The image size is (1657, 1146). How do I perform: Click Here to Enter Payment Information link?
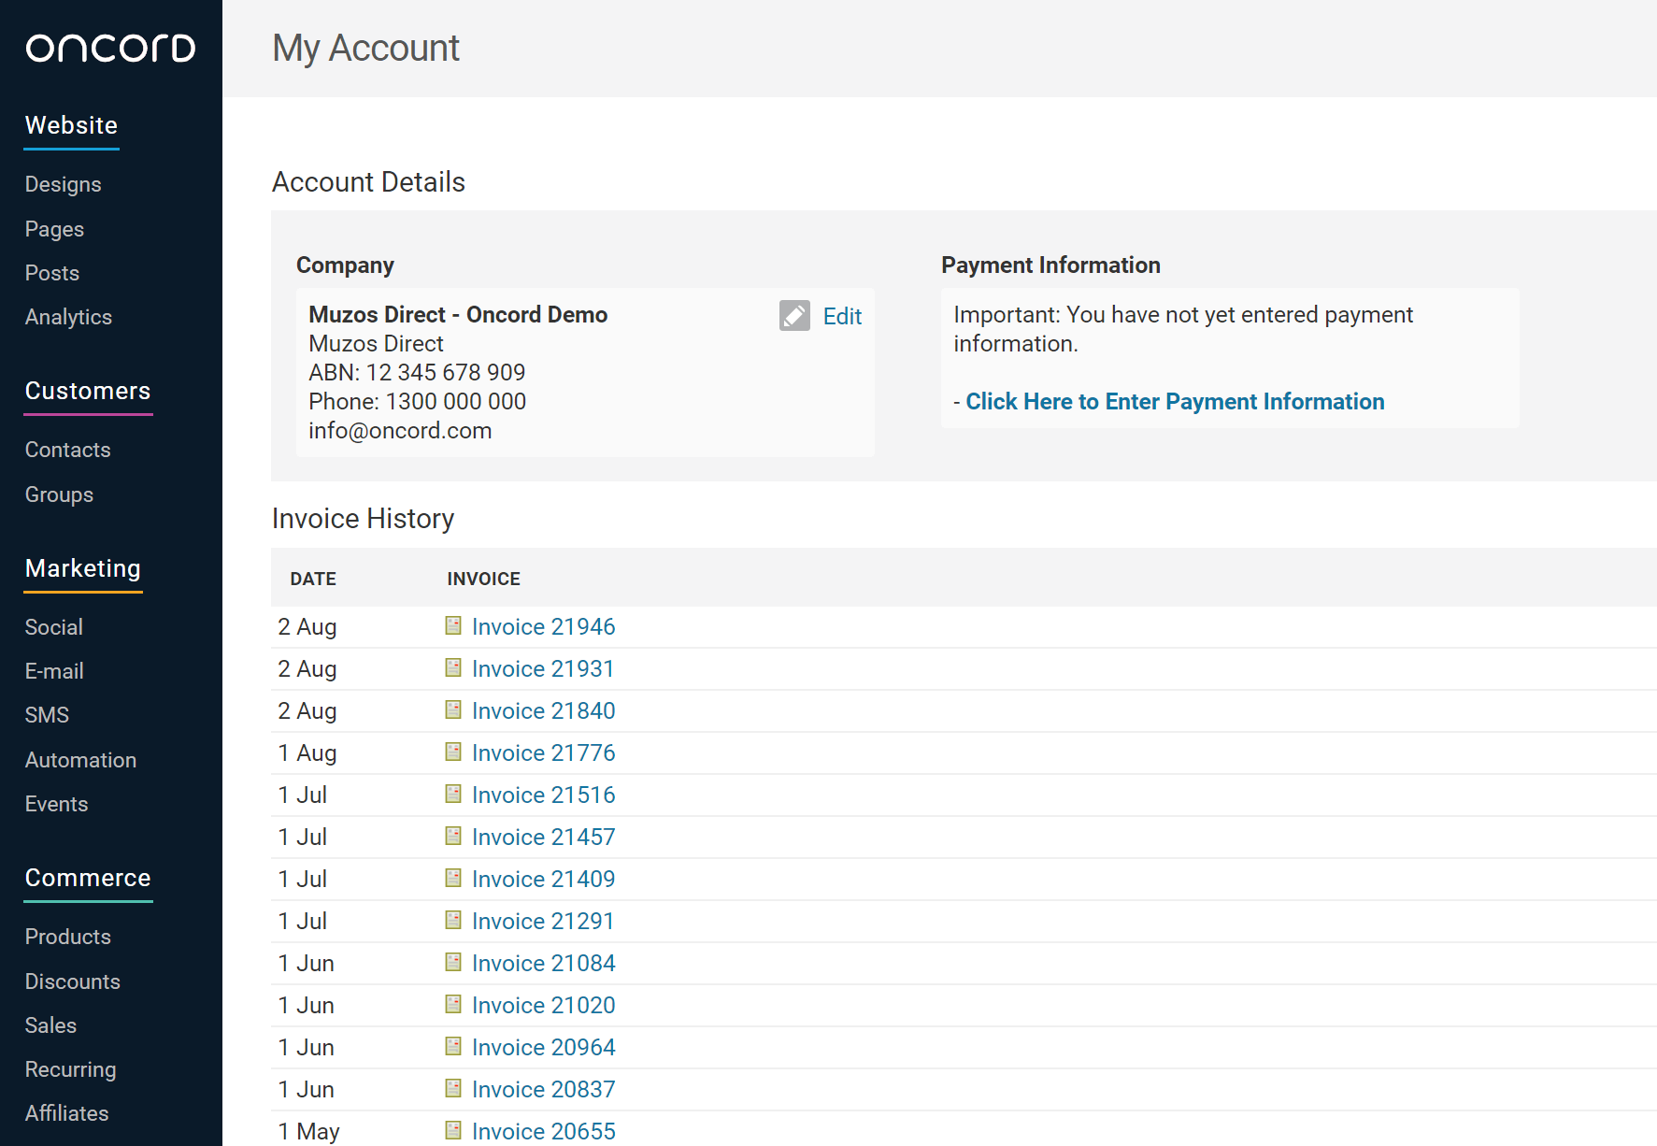click(1175, 401)
